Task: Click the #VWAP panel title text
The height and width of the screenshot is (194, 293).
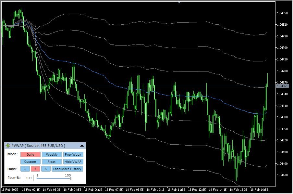Action: point(38,146)
